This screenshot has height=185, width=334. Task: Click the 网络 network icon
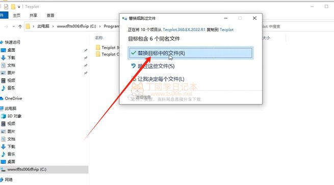tap(2, 180)
